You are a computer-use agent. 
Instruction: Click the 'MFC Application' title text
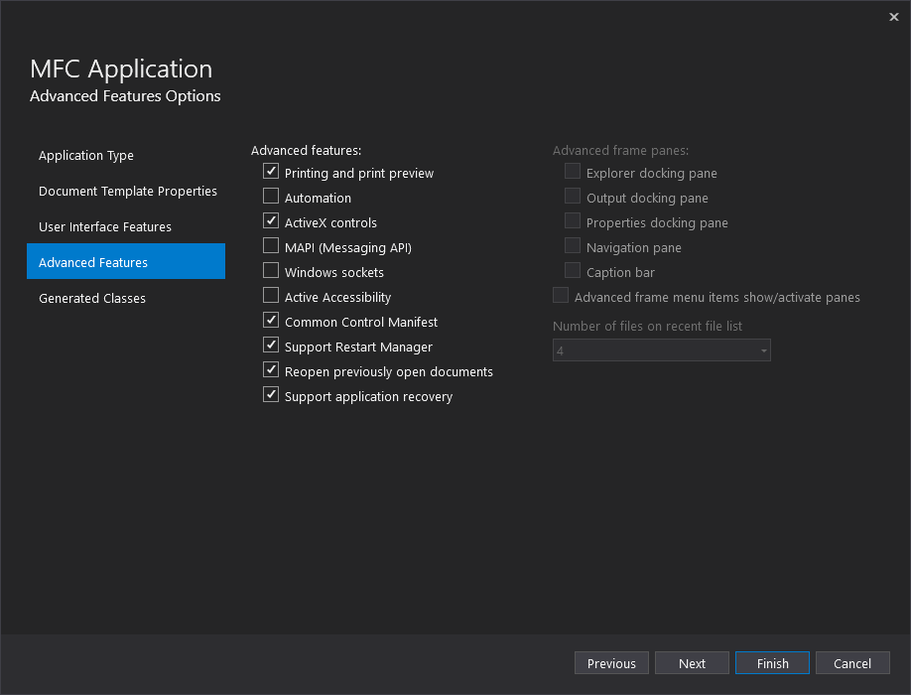pyautogui.click(x=121, y=69)
